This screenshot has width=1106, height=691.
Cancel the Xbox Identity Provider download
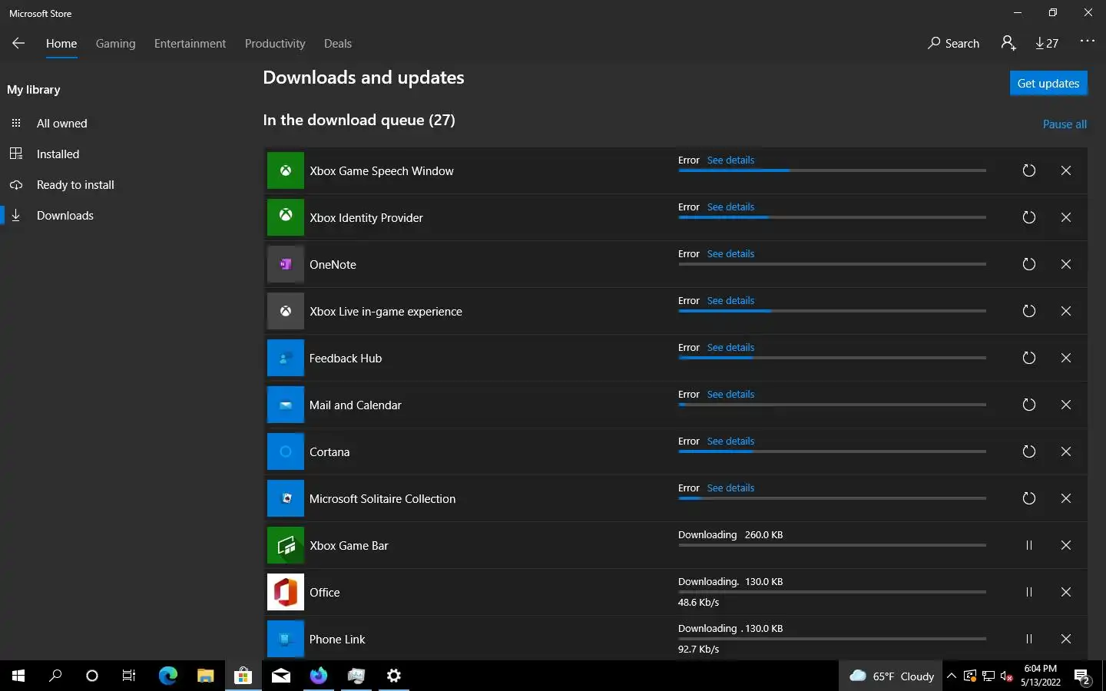tap(1066, 217)
